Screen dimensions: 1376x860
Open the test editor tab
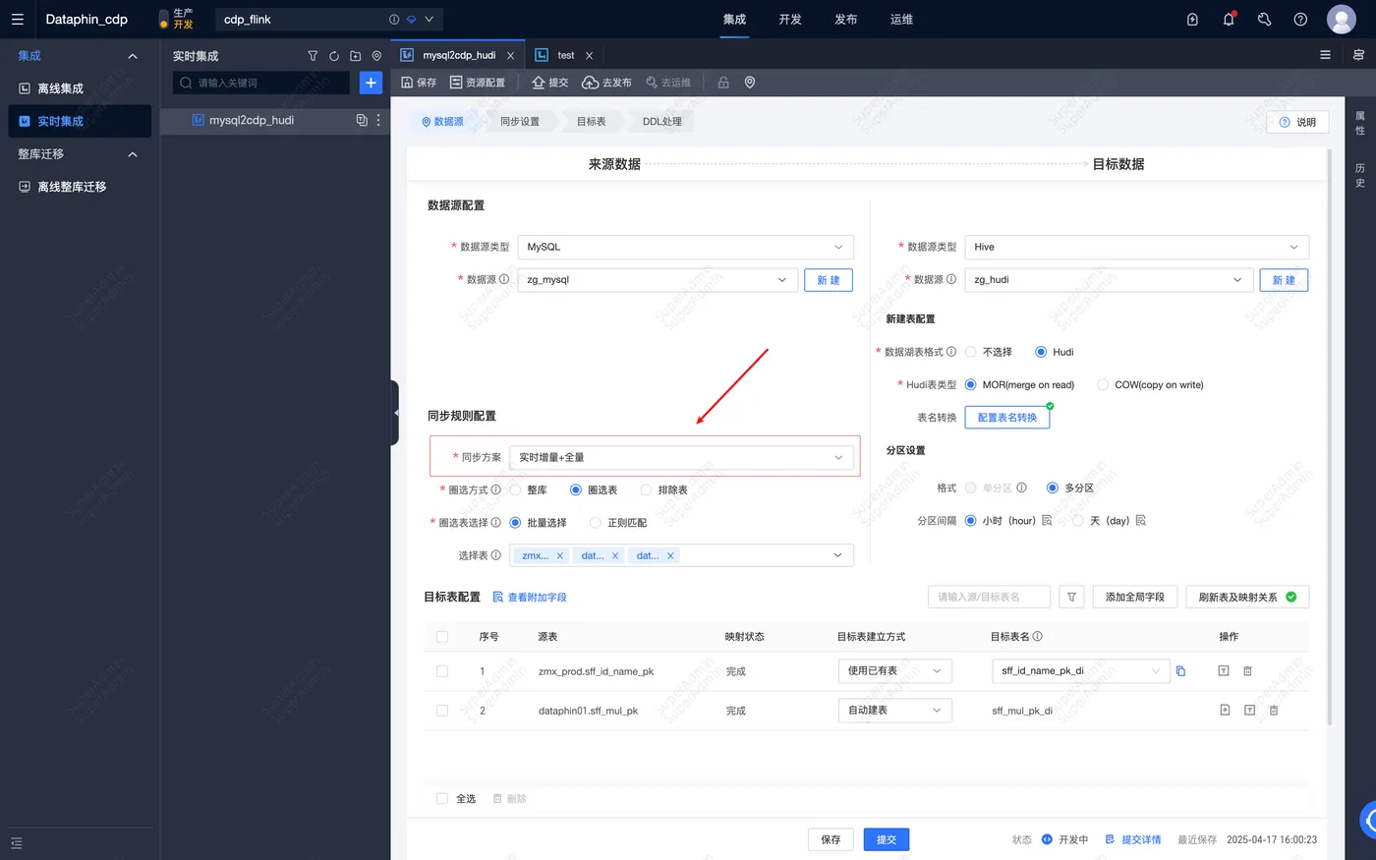pyautogui.click(x=564, y=55)
